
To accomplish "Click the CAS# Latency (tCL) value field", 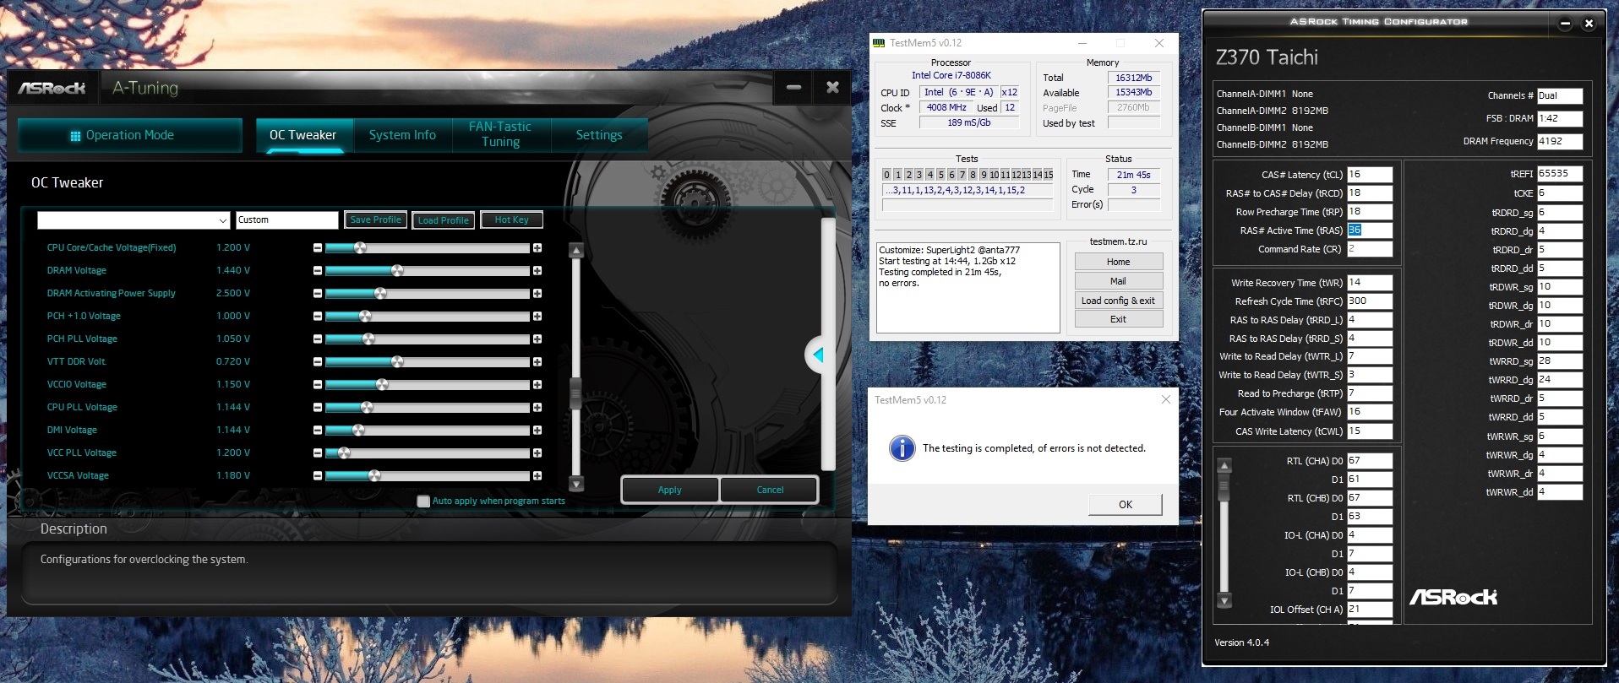I will tap(1370, 175).
